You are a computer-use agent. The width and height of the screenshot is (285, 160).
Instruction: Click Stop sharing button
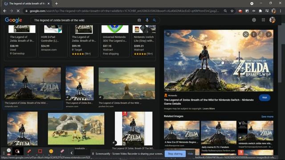pos(175,154)
